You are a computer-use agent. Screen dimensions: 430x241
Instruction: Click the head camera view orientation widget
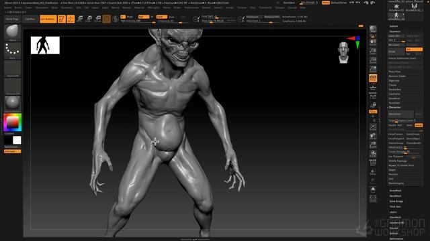point(344,52)
